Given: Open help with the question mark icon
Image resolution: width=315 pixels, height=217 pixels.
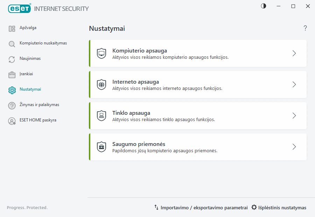Looking at the screenshot, I should pyautogui.click(x=305, y=28).
